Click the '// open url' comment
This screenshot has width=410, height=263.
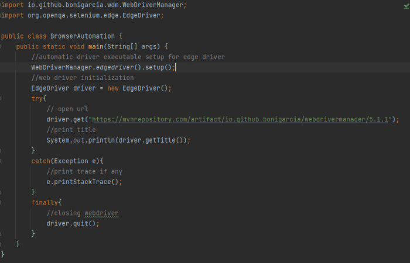pos(67,109)
